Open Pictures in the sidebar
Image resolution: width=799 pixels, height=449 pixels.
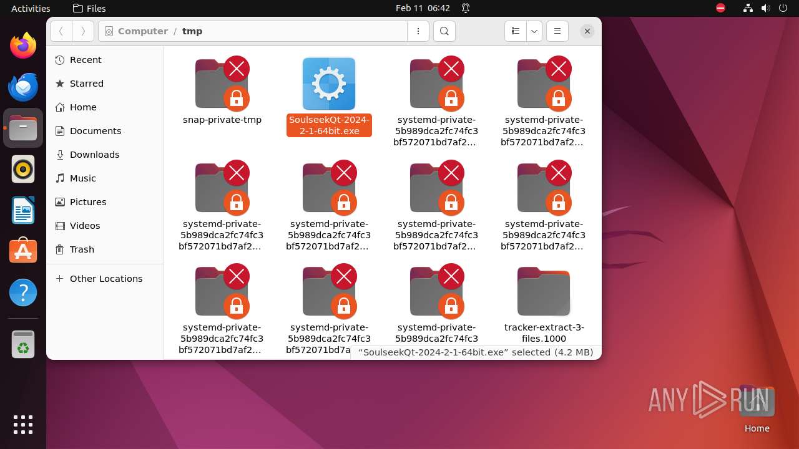pos(105,202)
